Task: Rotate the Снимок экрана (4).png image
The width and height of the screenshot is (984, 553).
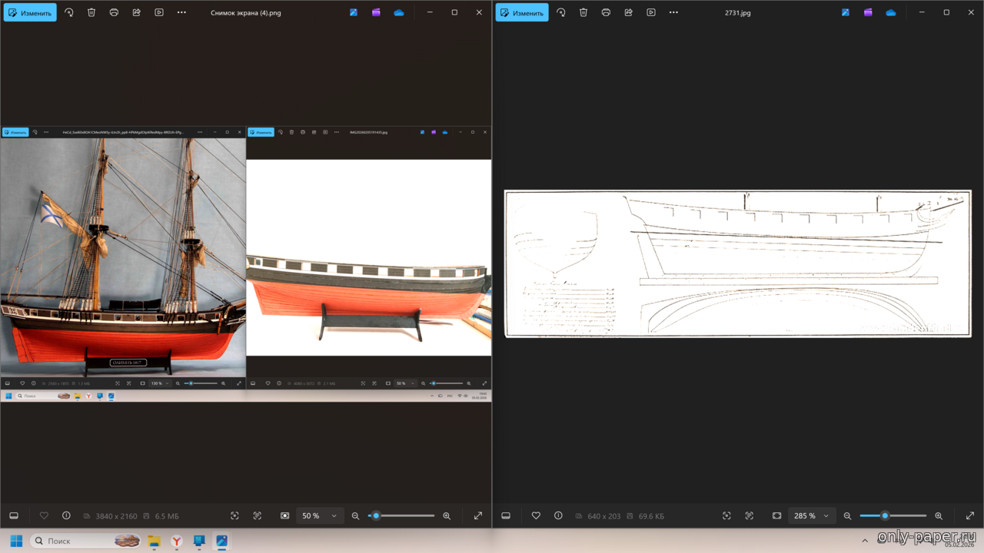Action: [x=69, y=13]
